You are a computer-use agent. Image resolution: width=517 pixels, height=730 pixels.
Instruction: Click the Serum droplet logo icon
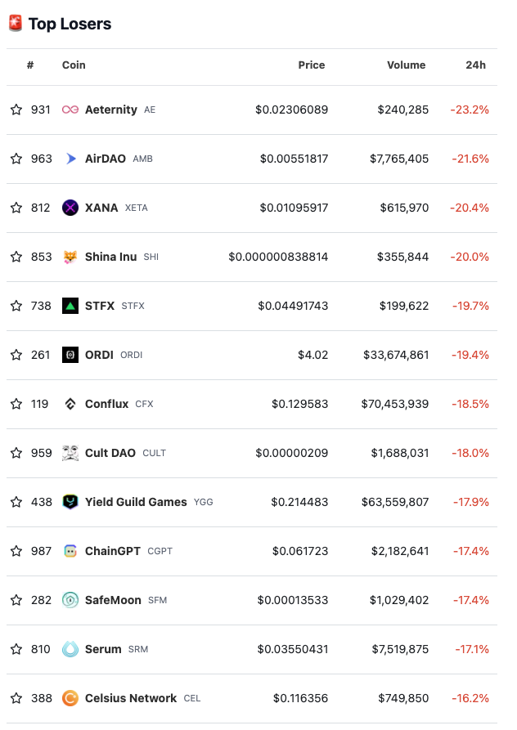[x=70, y=649]
